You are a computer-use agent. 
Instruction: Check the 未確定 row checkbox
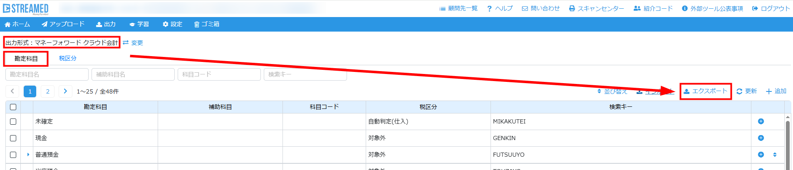pyautogui.click(x=13, y=121)
